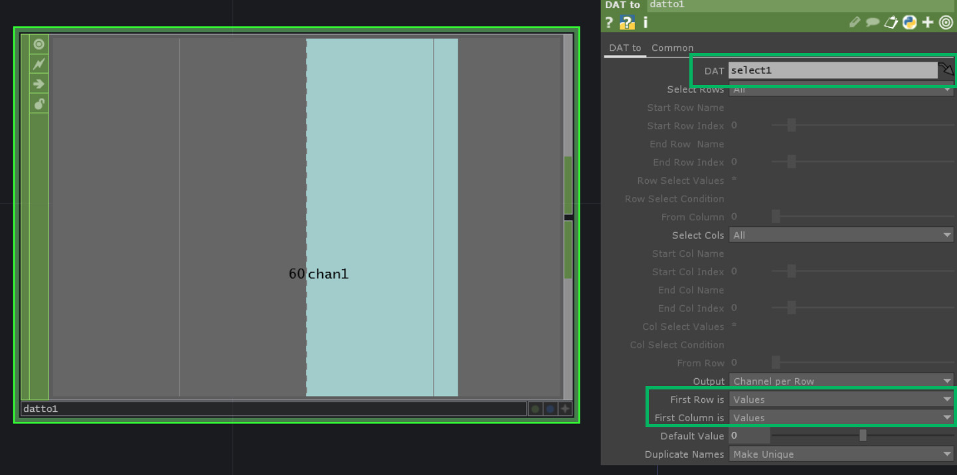This screenshot has width=957, height=475.
Task: Toggle the star viewer-active flag on datto1
Action: click(x=565, y=409)
